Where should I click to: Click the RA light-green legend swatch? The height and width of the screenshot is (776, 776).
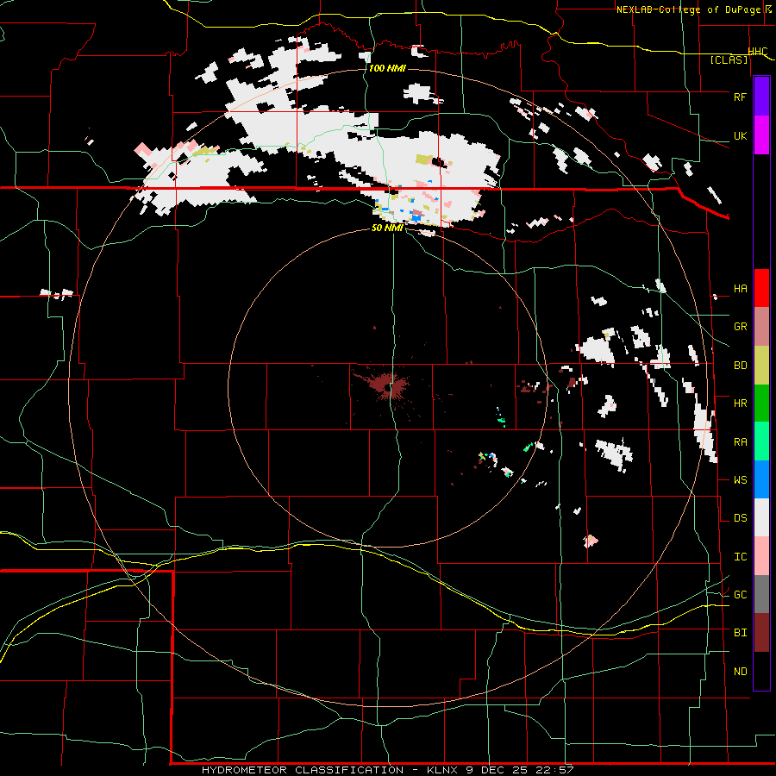[761, 441]
